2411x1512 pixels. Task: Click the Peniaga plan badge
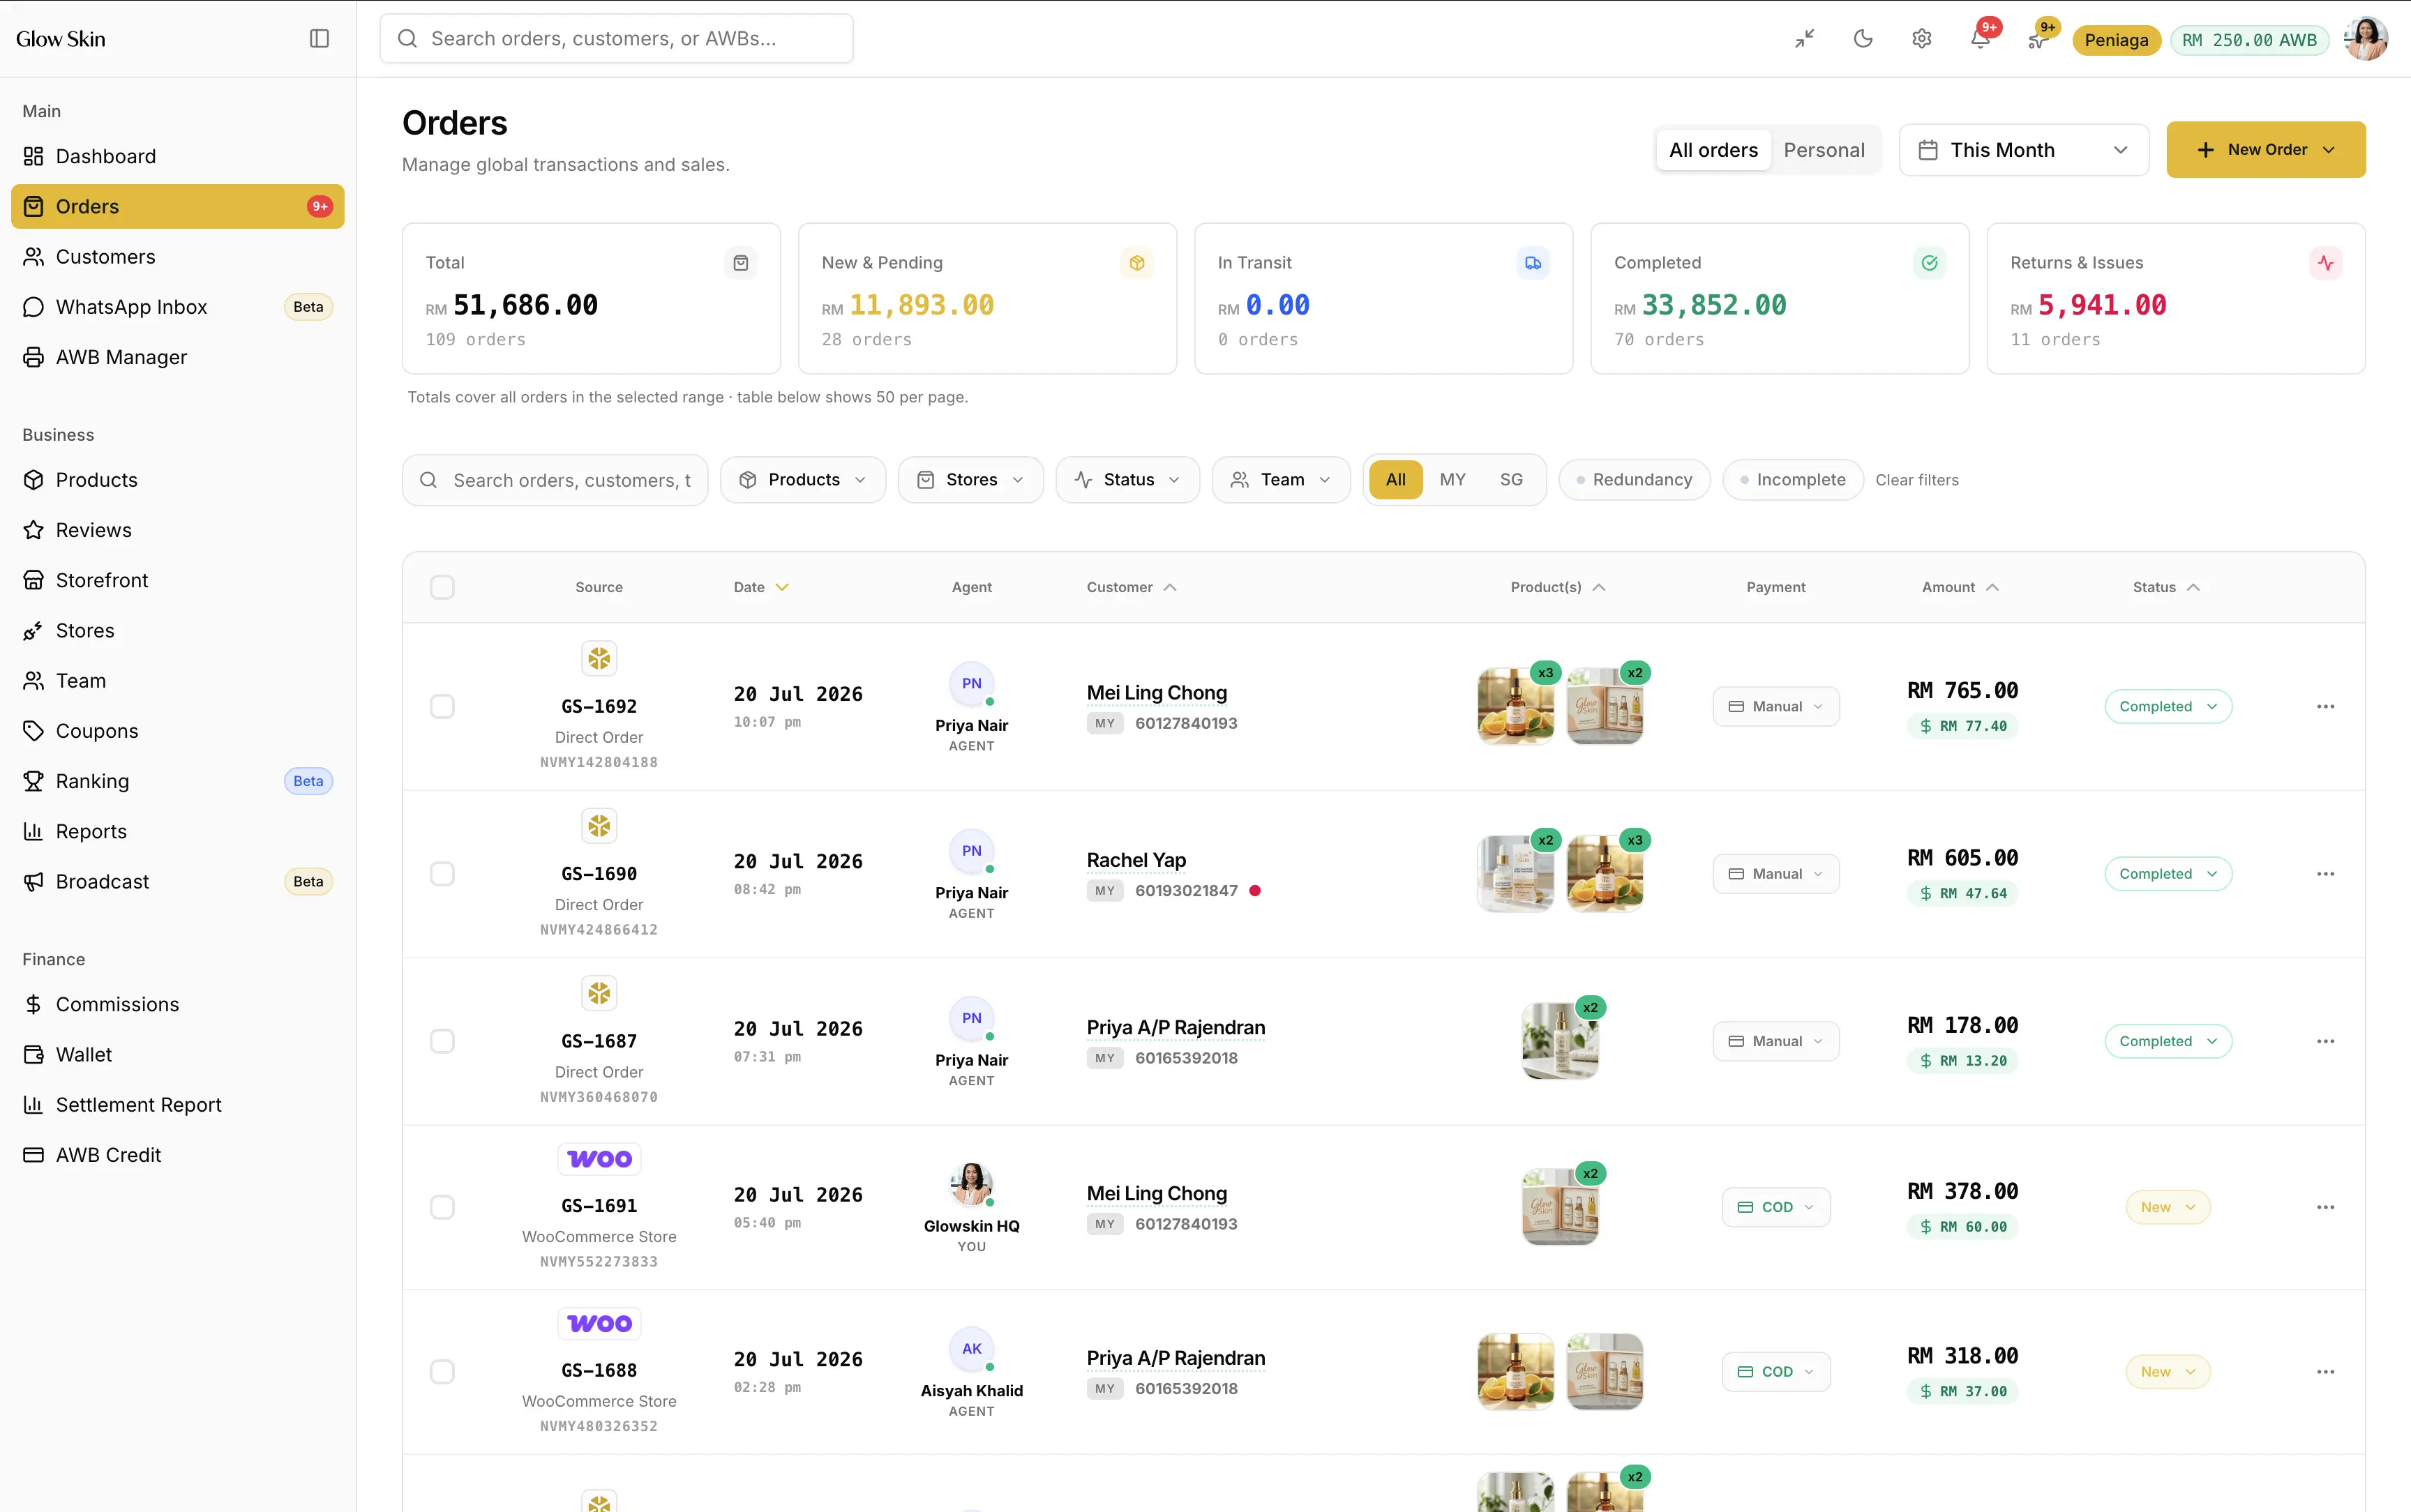[2116, 40]
